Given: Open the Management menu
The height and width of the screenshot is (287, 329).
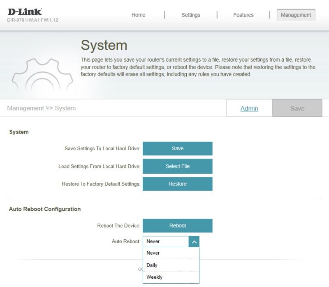Looking at the screenshot, I should (x=296, y=15).
